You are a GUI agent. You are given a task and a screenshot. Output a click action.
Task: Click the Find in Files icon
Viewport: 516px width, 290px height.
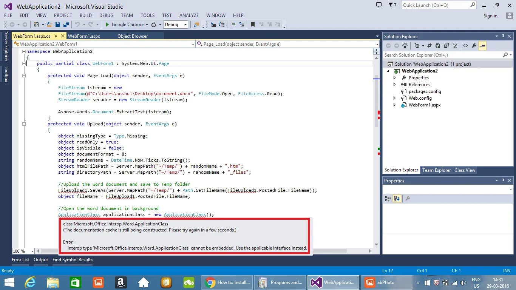(196, 25)
